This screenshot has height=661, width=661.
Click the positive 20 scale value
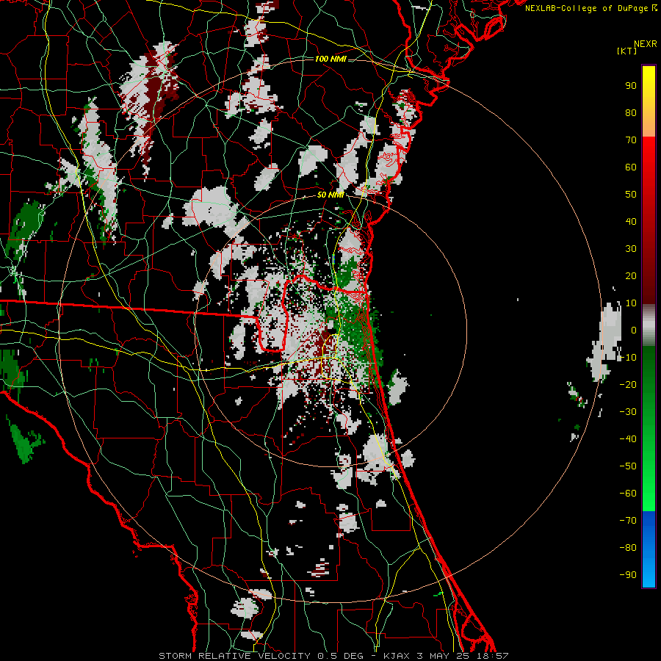pyautogui.click(x=631, y=275)
